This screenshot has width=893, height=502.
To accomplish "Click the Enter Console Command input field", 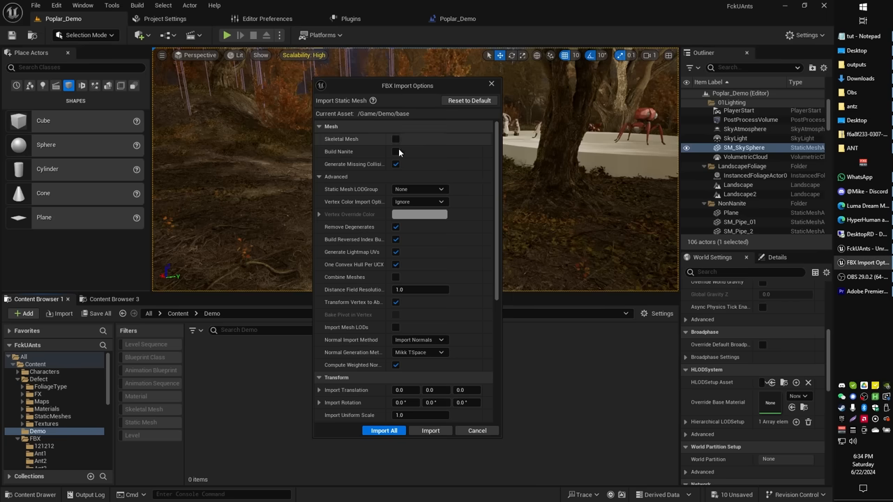I will coord(221,494).
